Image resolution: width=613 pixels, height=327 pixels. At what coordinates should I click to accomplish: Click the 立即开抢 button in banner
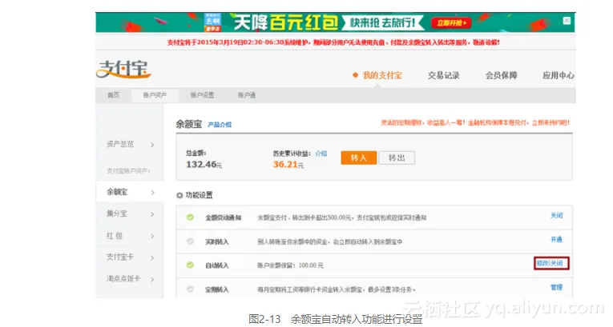tap(453, 22)
